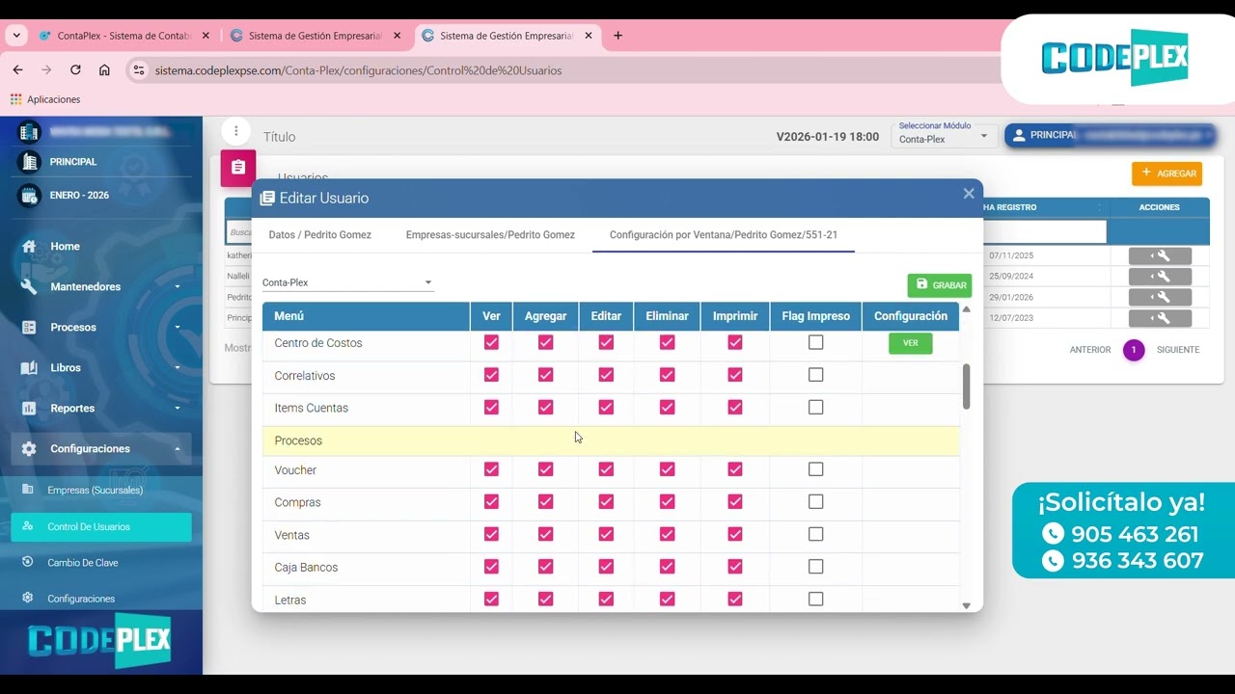
Task: Toggle Flag Impreso for Correlativos
Action: (815, 375)
